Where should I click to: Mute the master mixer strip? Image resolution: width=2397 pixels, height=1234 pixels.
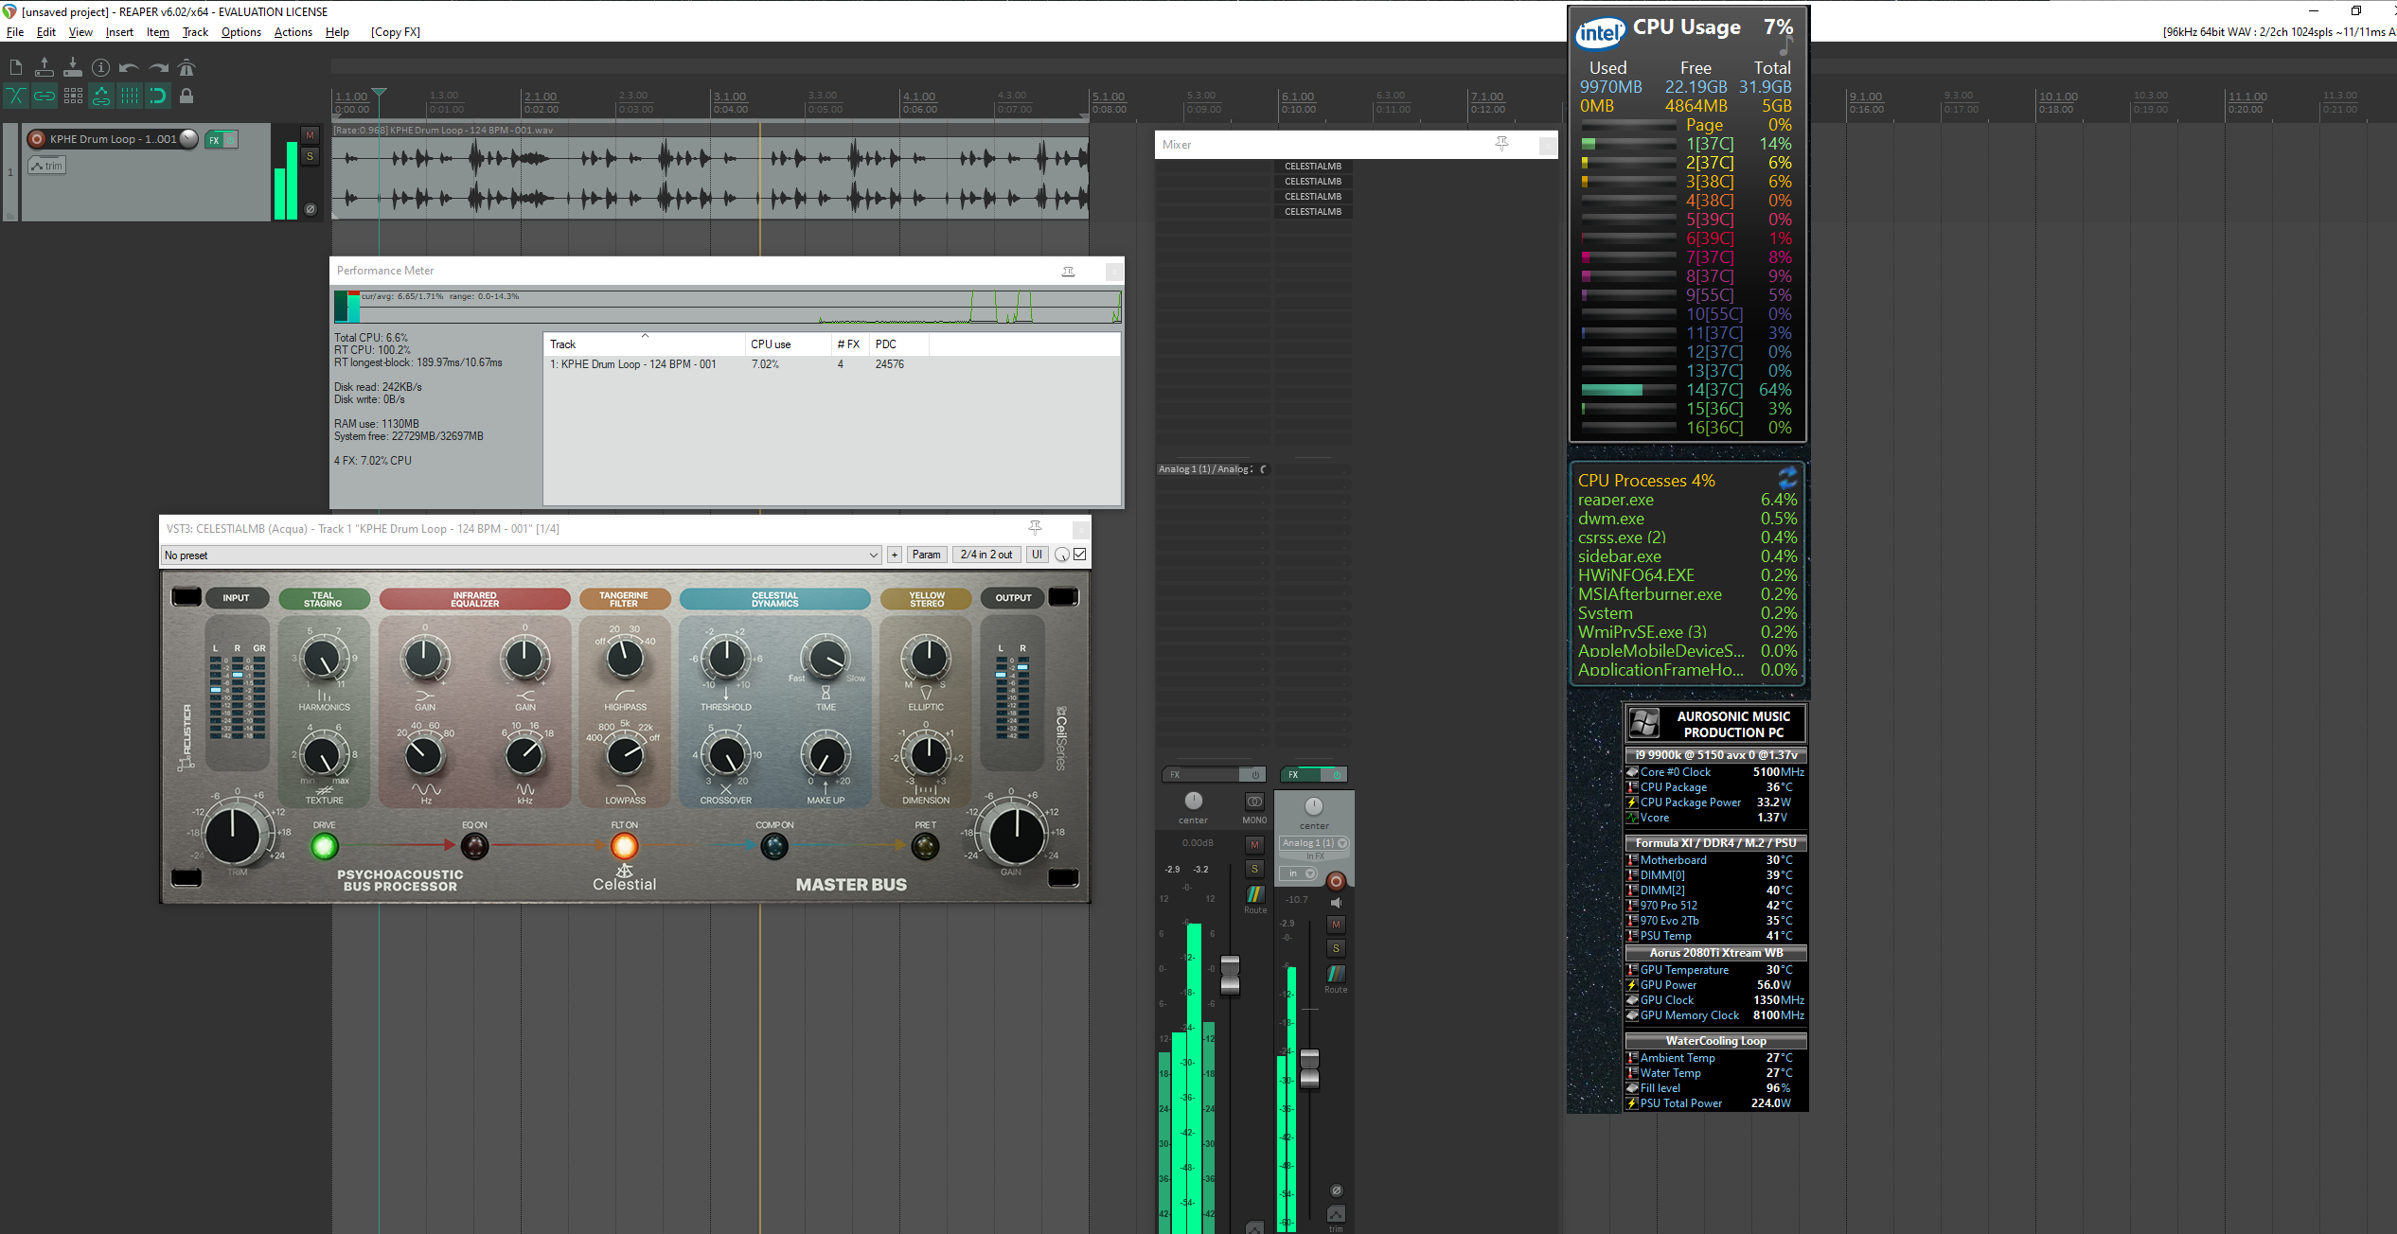click(x=1255, y=844)
